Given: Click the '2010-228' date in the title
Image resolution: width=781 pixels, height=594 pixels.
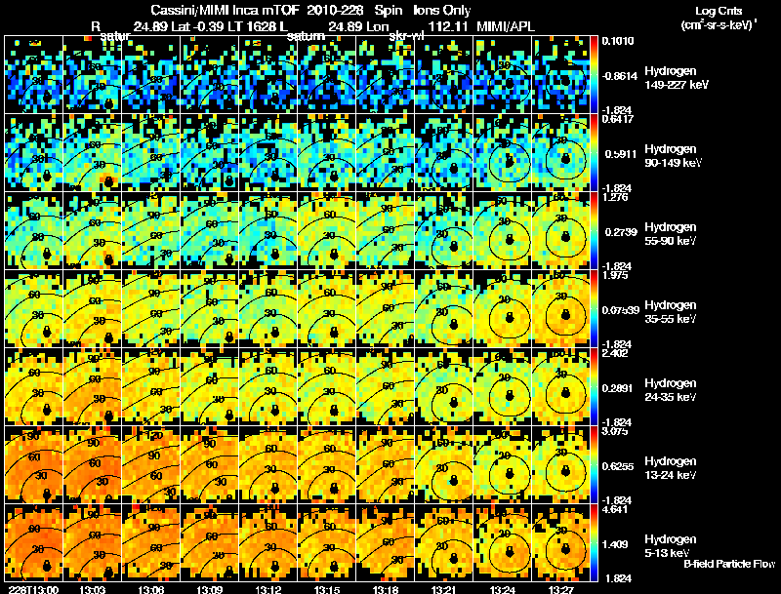Looking at the screenshot, I should (x=335, y=11).
